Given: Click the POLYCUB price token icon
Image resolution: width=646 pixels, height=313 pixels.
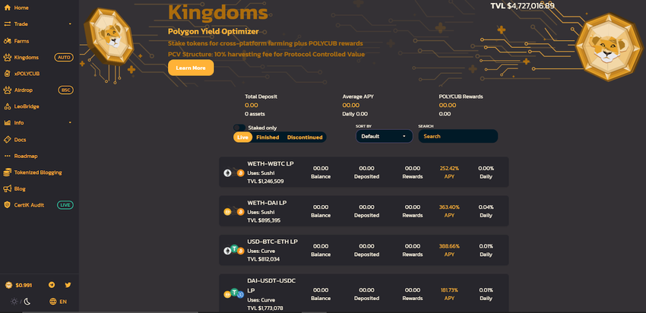Looking at the screenshot, I should tap(8, 285).
